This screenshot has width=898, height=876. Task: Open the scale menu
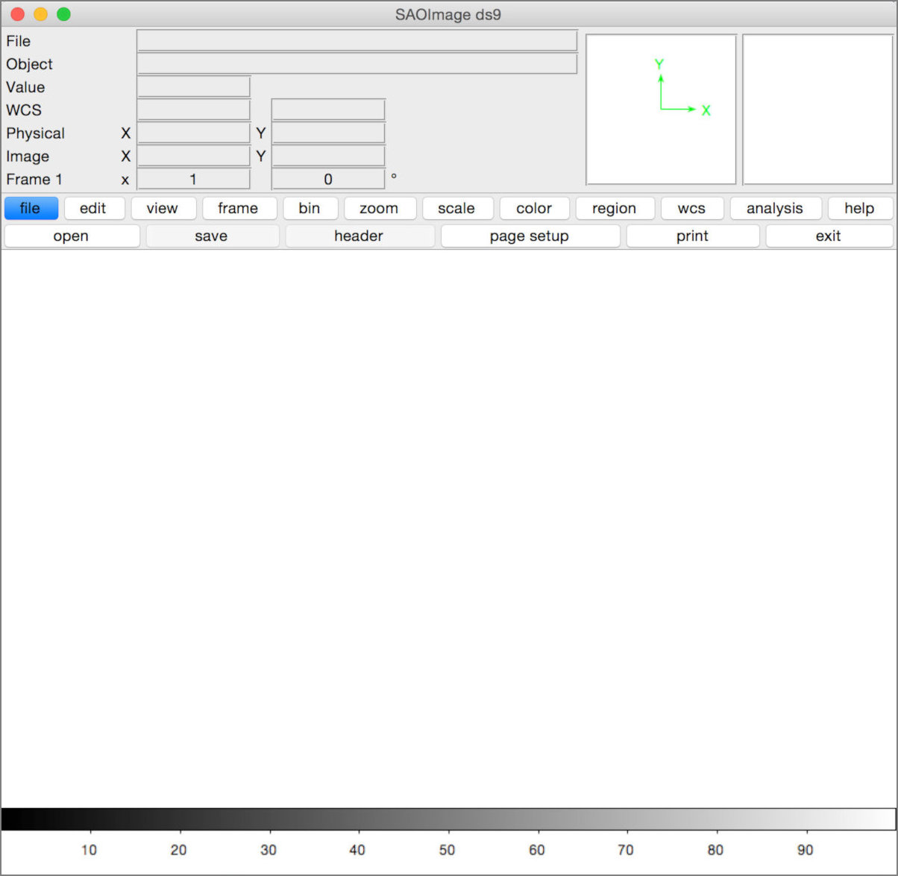point(457,208)
